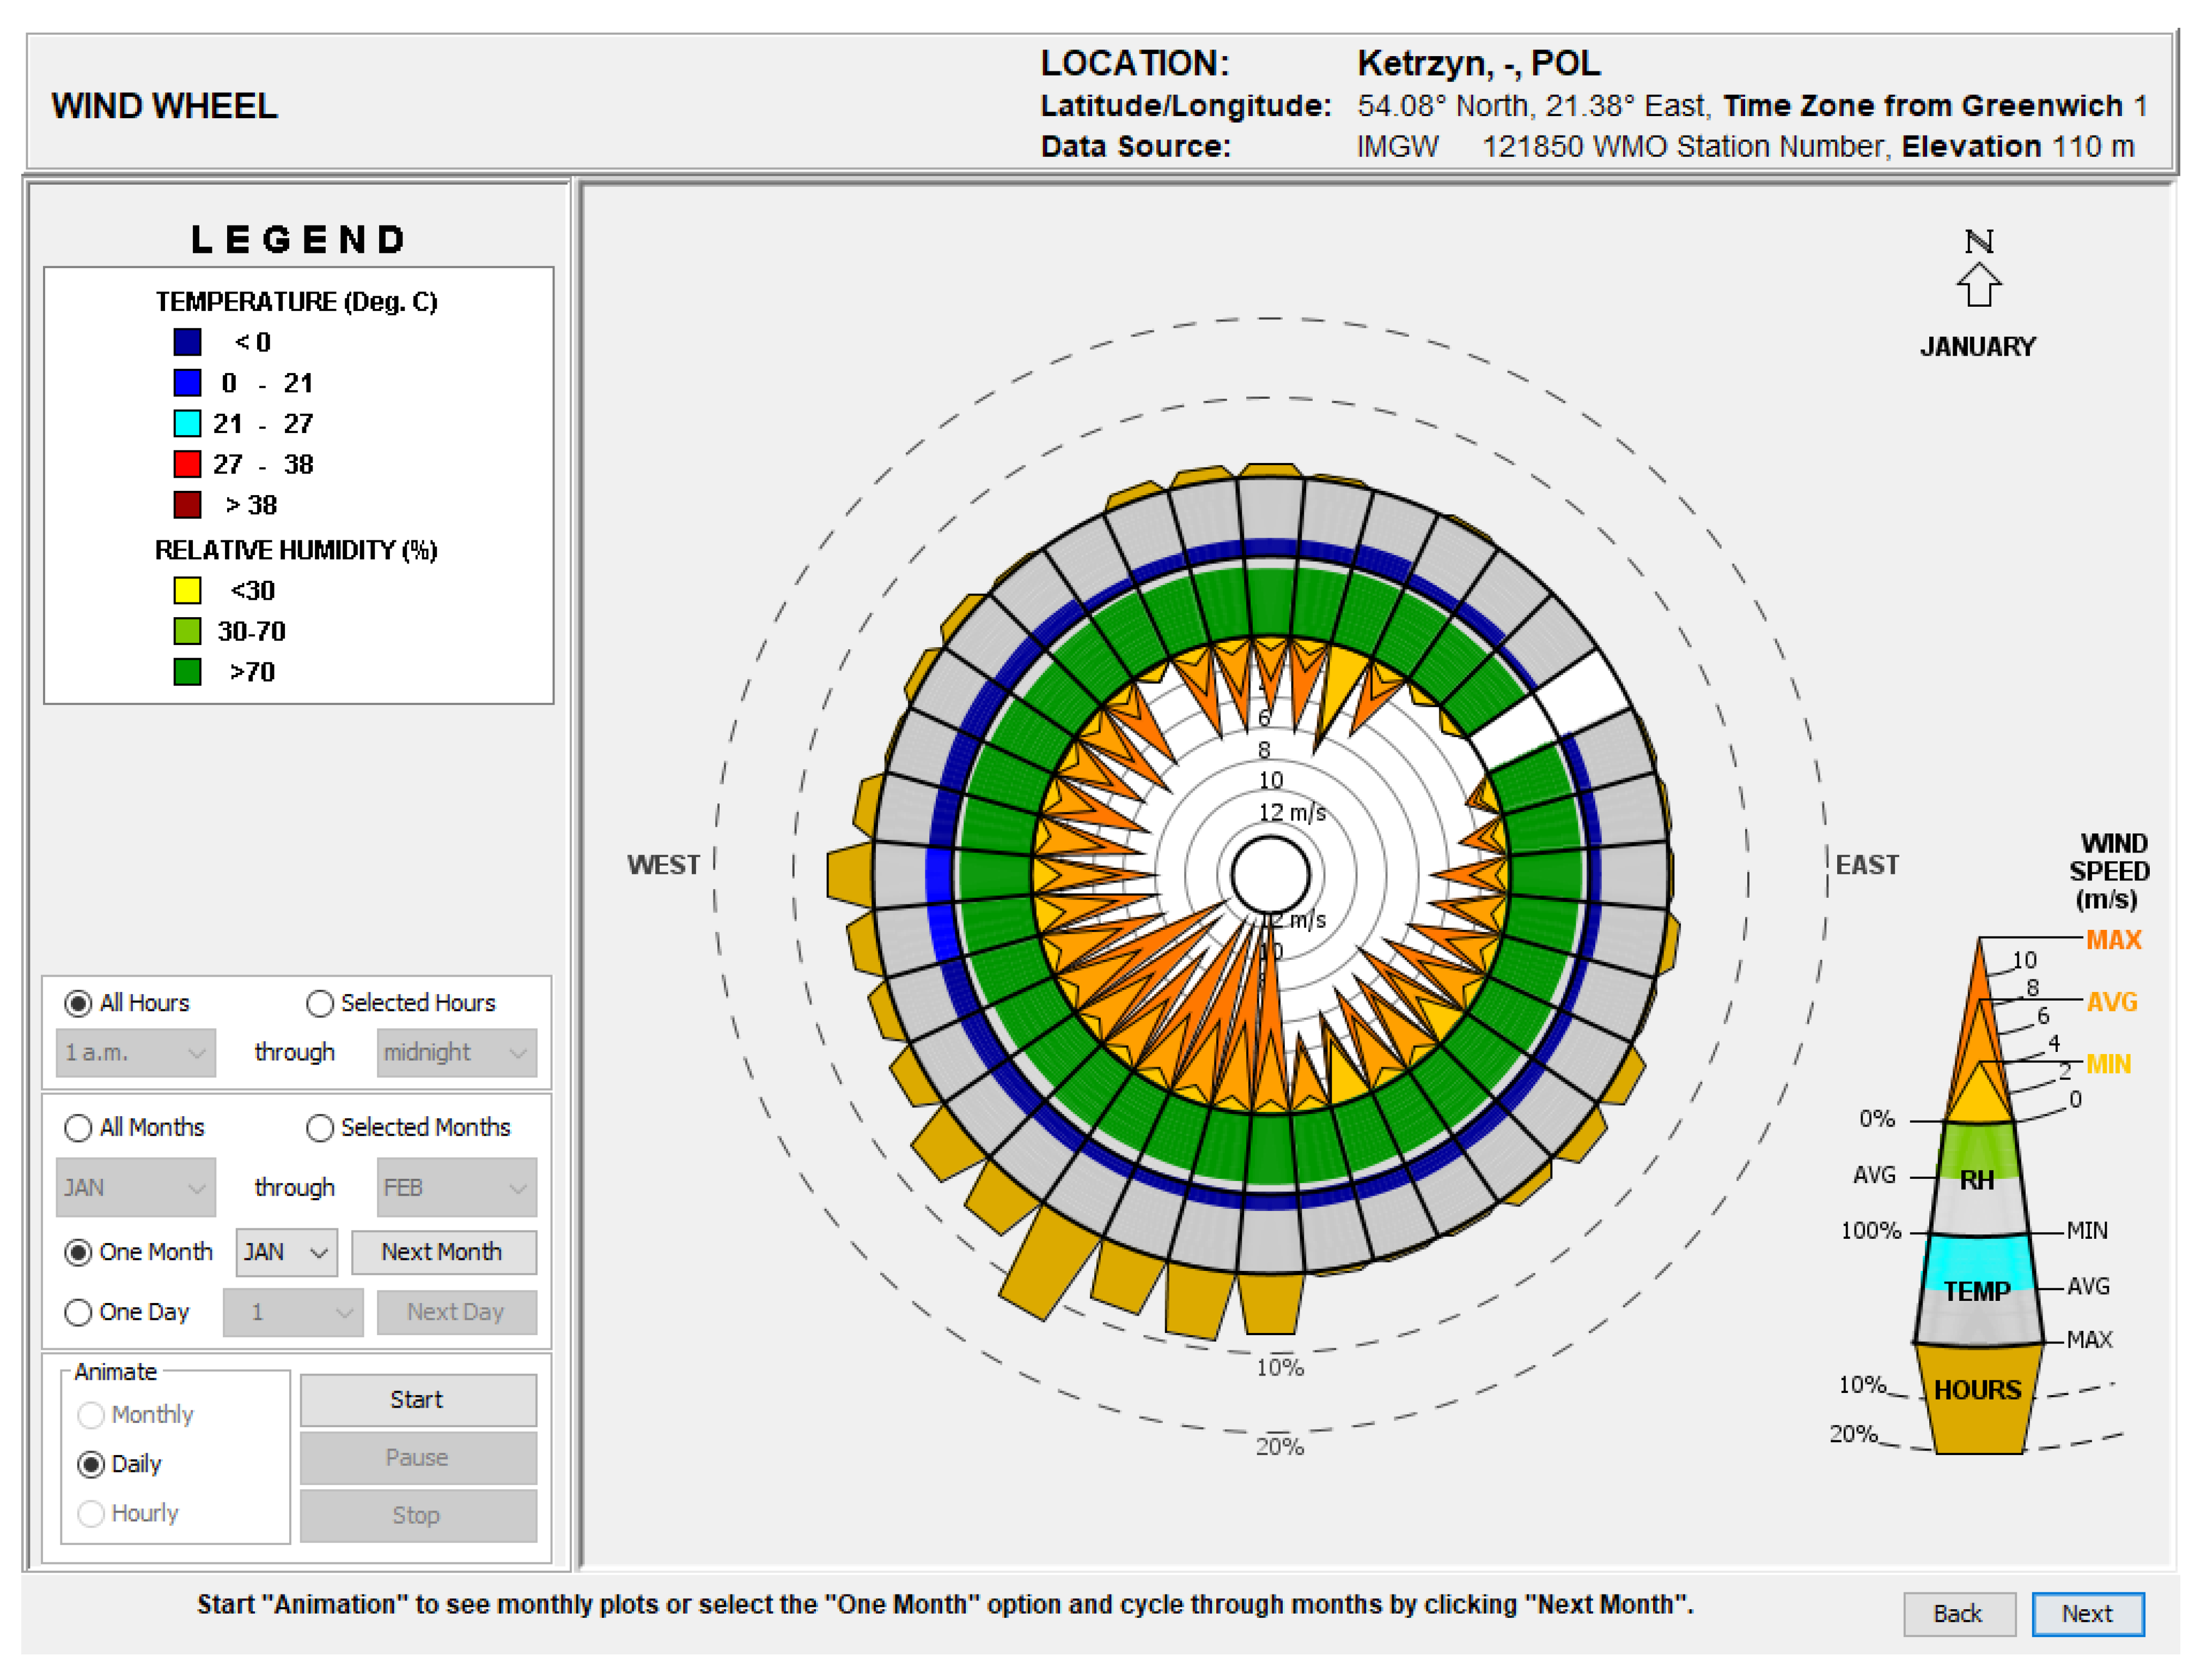Select the All Months radio button
Image resolution: width=2207 pixels, height=1680 pixels.
[x=78, y=1128]
